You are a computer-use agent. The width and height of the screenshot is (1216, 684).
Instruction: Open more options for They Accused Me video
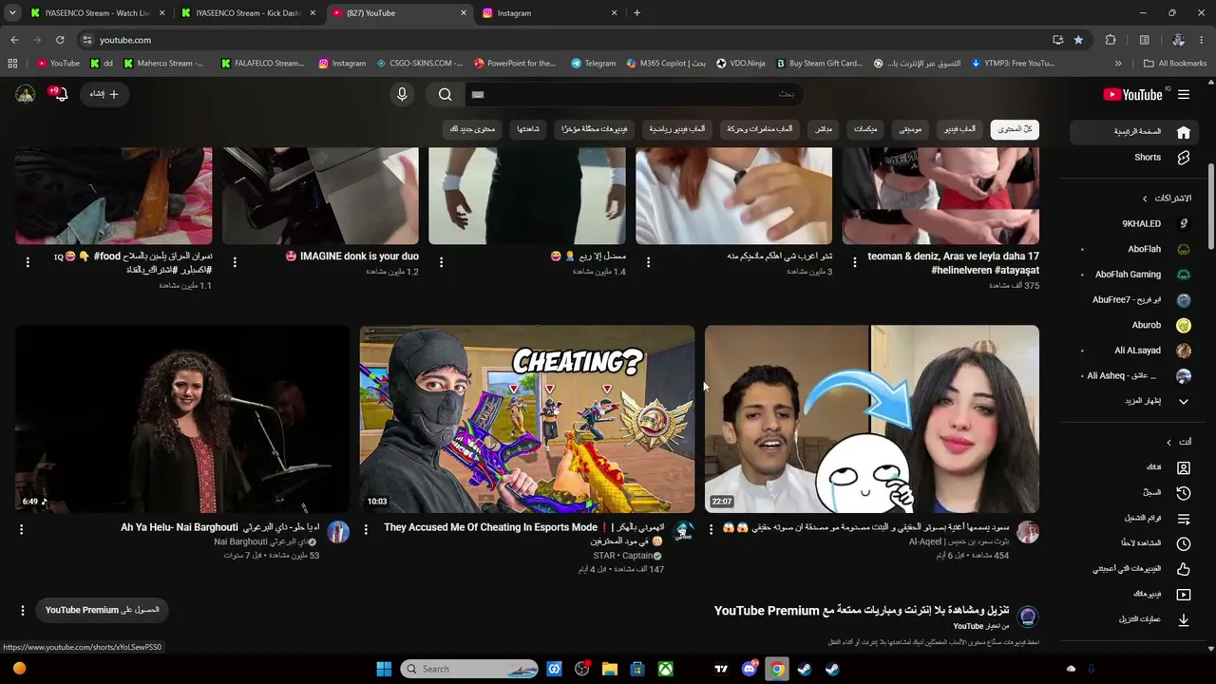[x=367, y=529]
